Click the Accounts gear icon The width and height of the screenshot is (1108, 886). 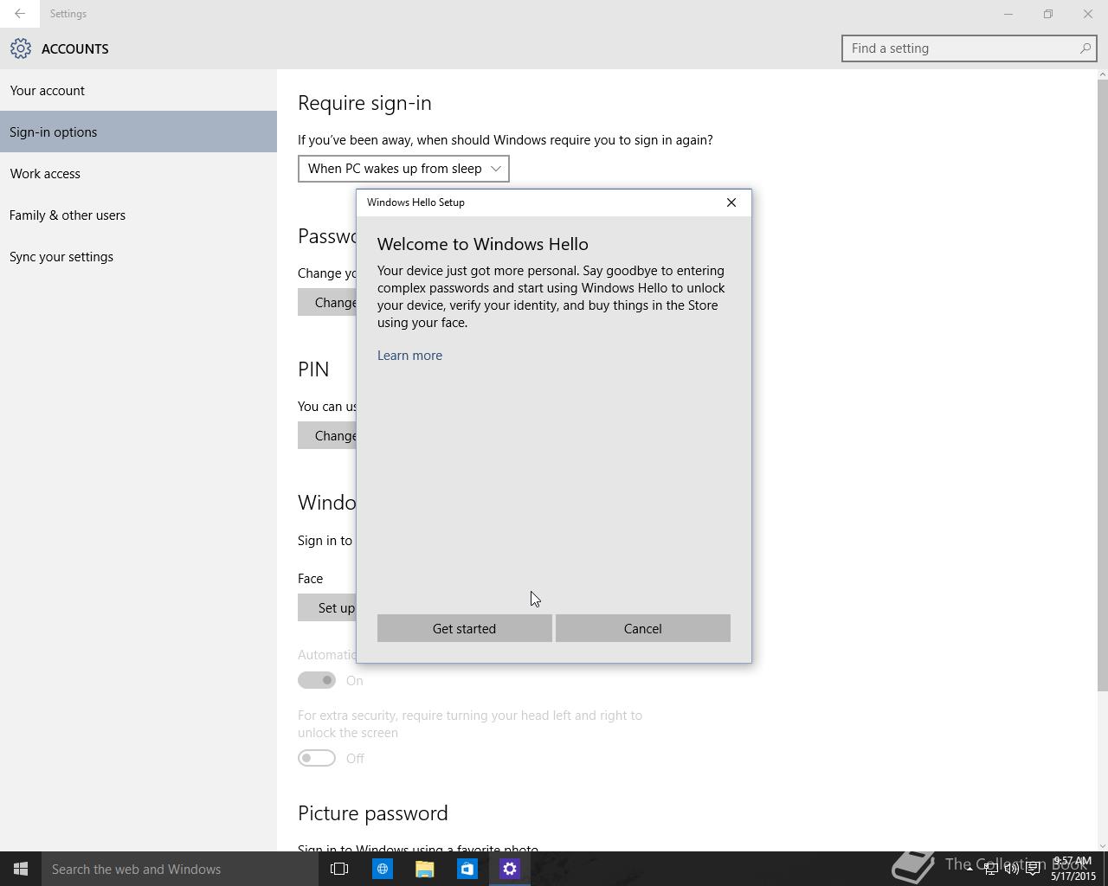click(21, 48)
